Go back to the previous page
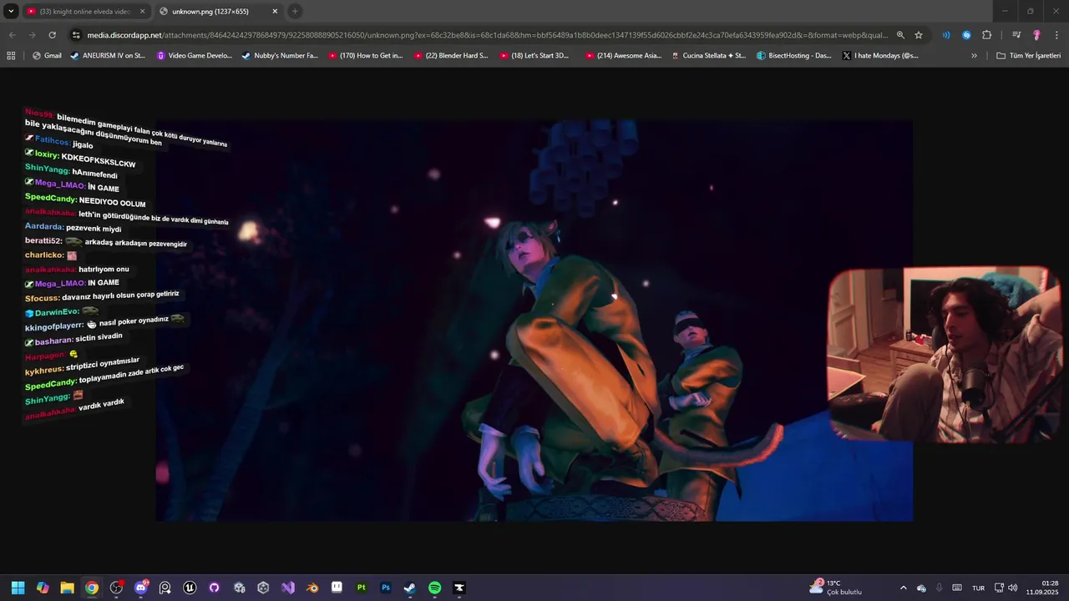This screenshot has width=1069, height=601. [12, 35]
